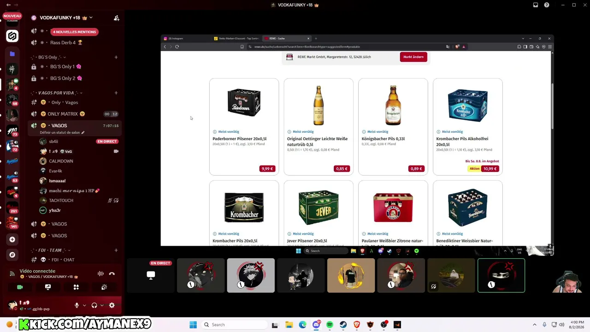This screenshot has width=590, height=332.
Task: Open the FDI · CHAT text channel
Action: [x=63, y=260]
